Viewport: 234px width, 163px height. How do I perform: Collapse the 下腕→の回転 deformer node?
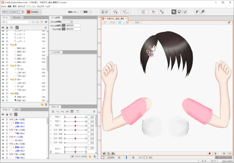(10, 130)
